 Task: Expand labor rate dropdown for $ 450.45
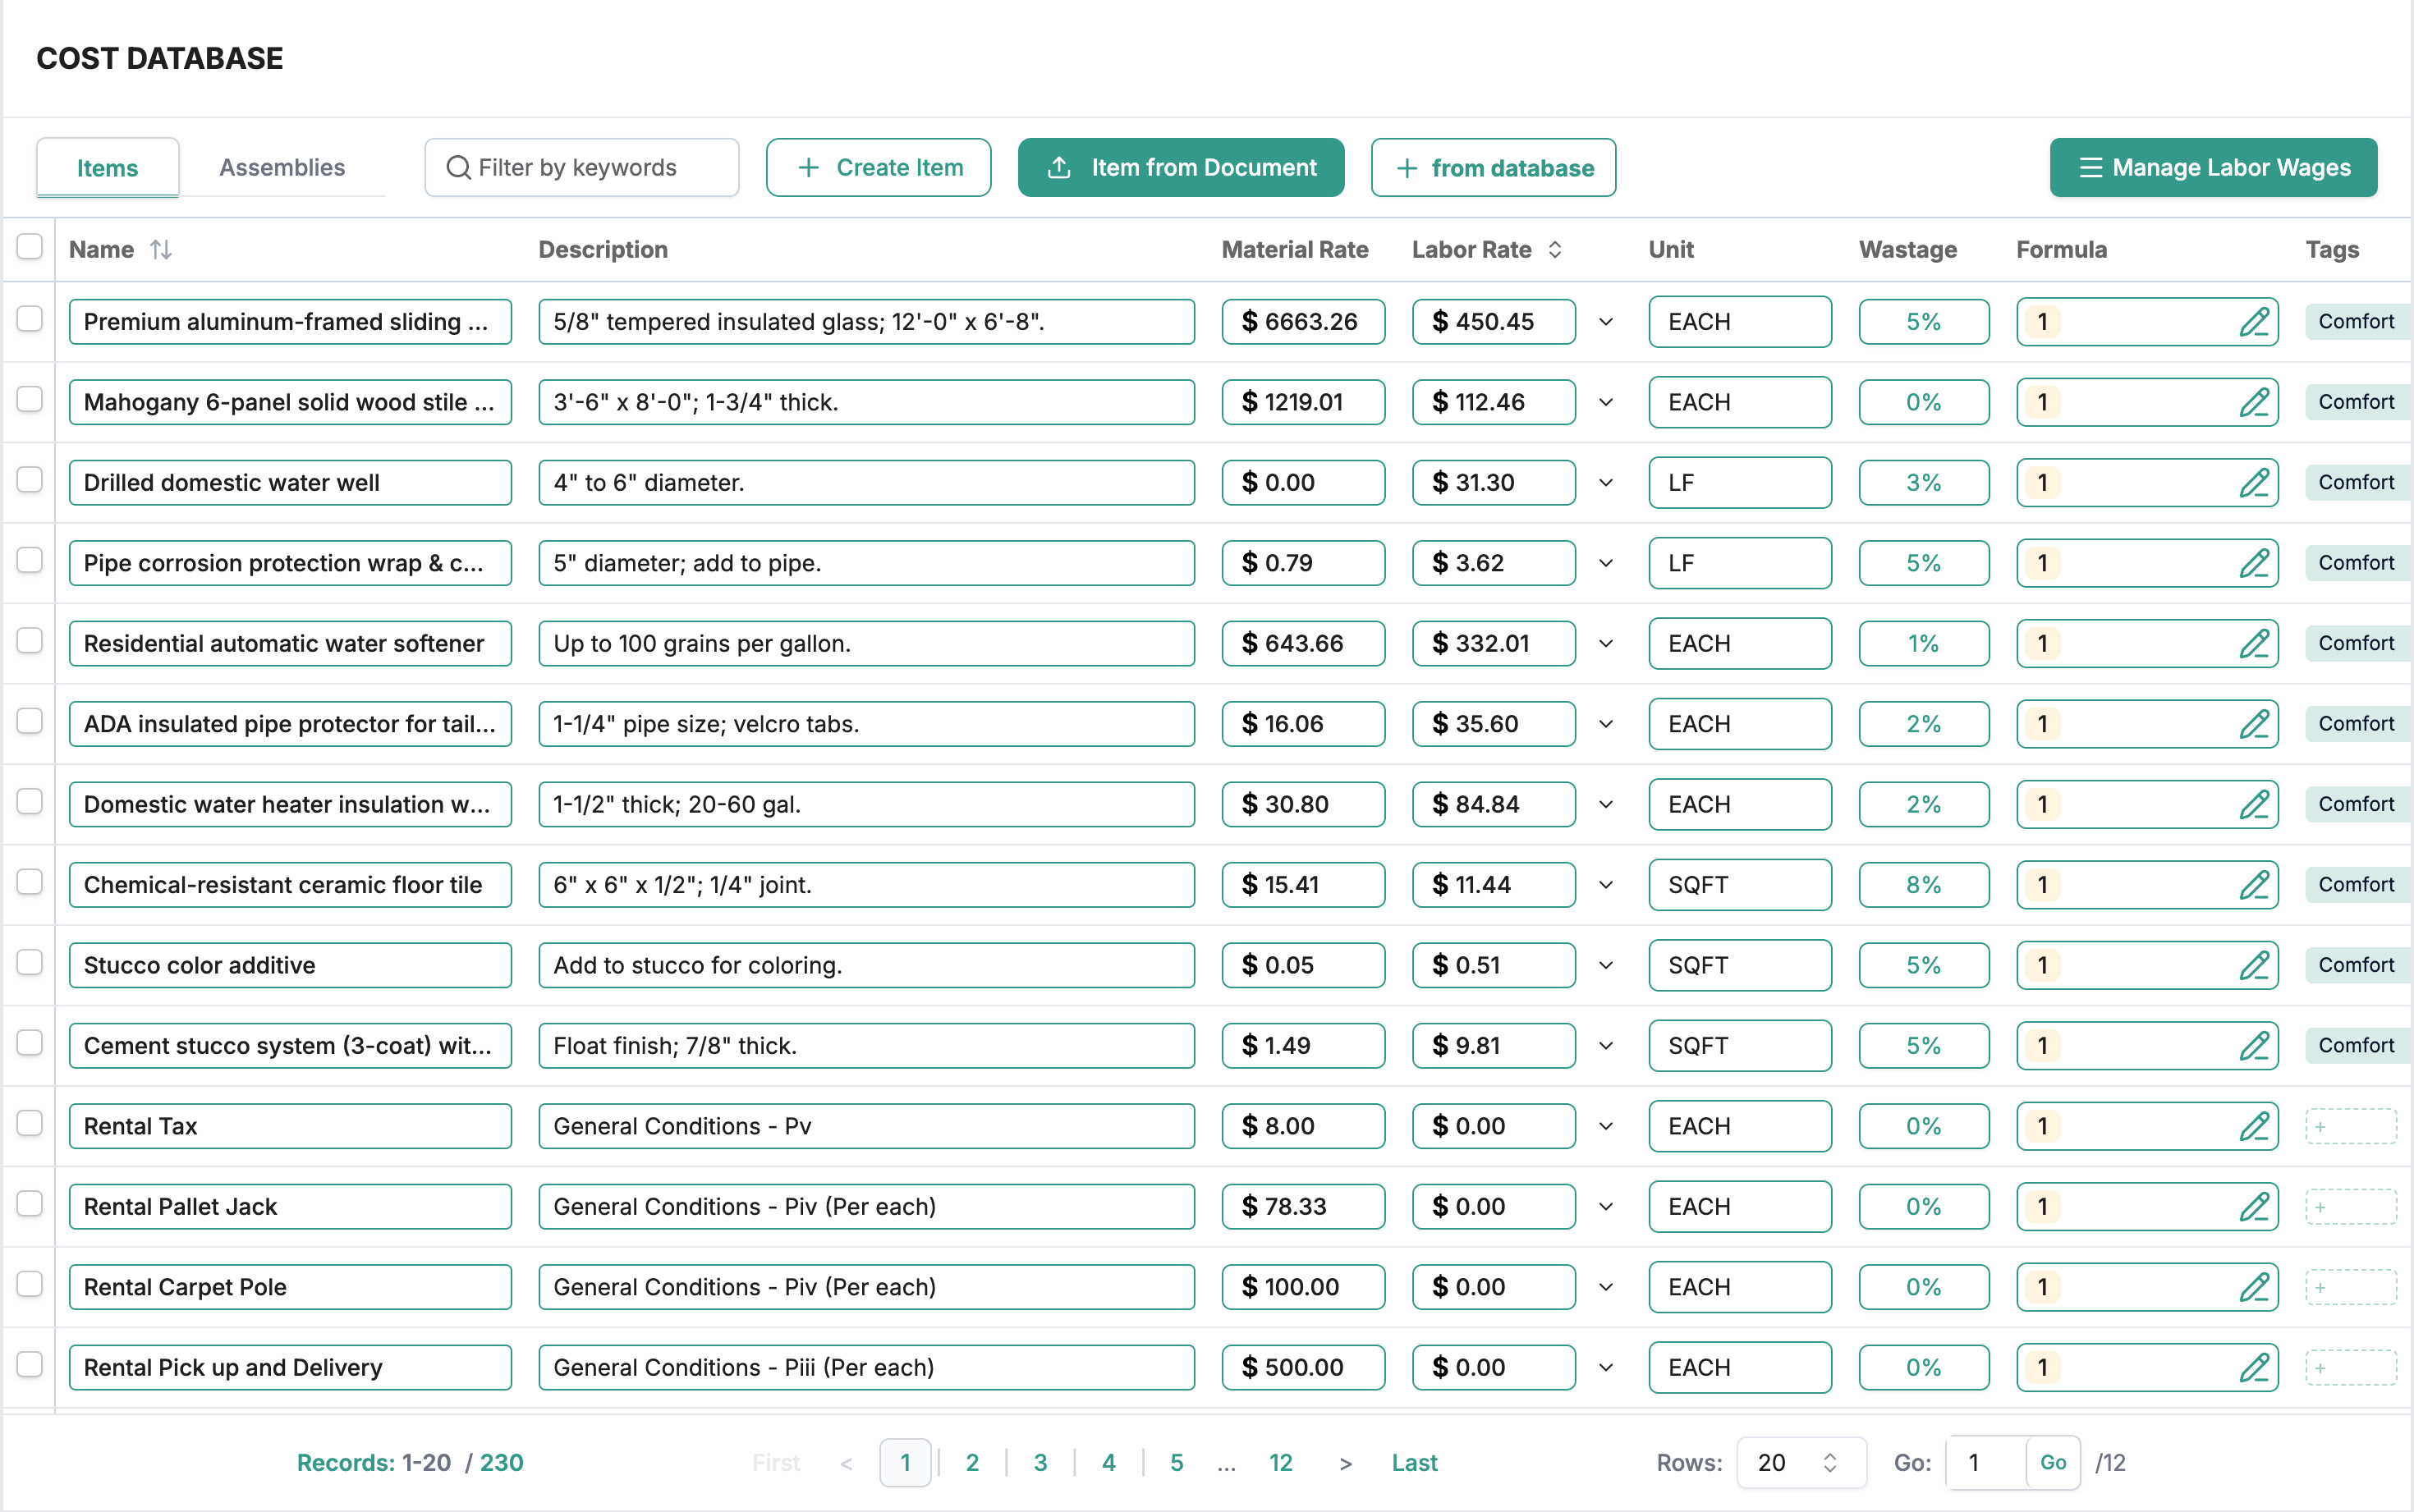[x=1606, y=322]
